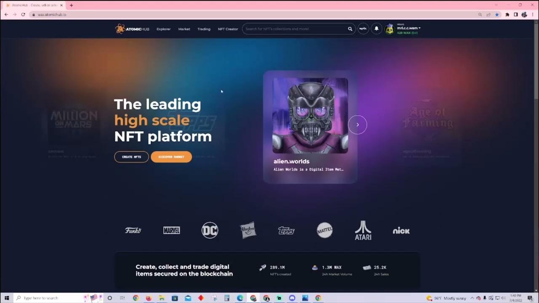Click the Atari brand logo
Screen dimensions: 539x303
[363, 230]
